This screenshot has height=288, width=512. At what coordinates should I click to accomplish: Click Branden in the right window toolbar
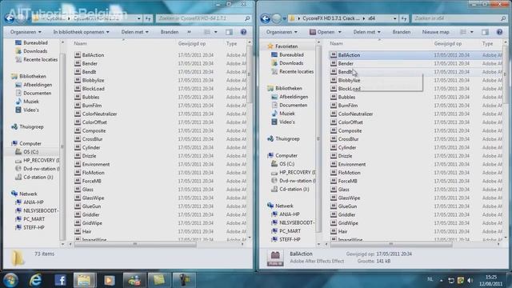coord(402,32)
